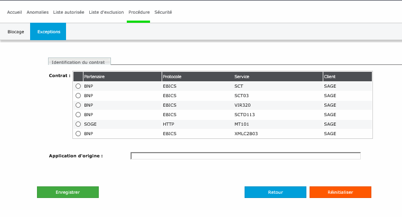Screen dimensions: 402x217
Task: Open the Liste d'exclusion menu
Action: [x=106, y=12]
